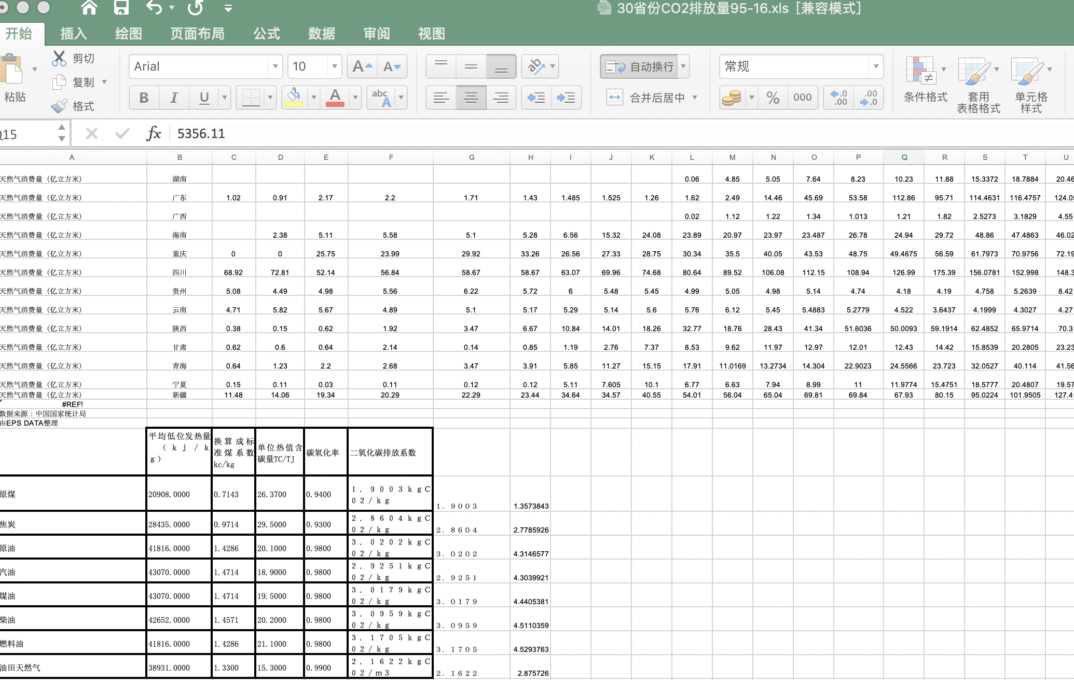Image resolution: width=1074 pixels, height=680 pixels.
Task: Open the Arial font name dropdown
Action: tap(275, 66)
